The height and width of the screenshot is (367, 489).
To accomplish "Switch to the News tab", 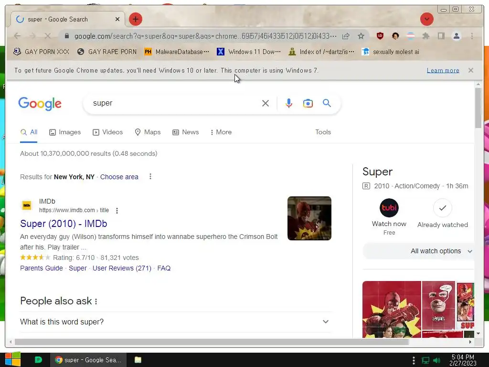I will tap(186, 132).
